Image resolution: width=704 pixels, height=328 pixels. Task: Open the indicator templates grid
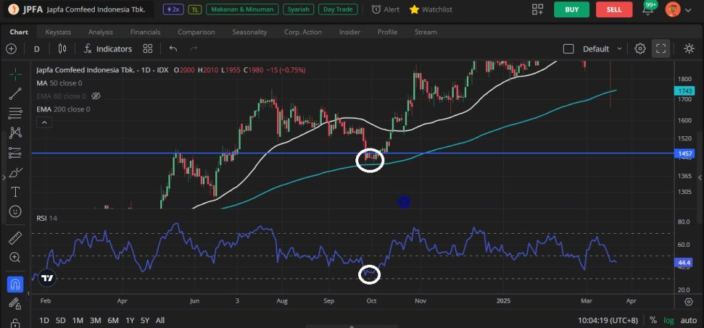click(x=148, y=49)
